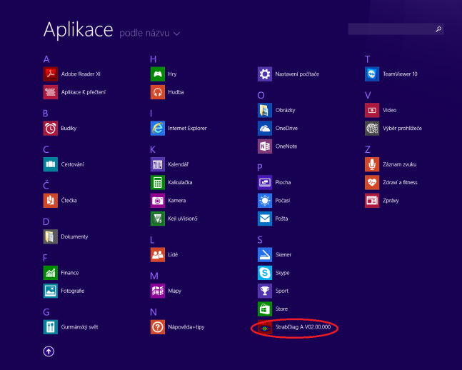Open the Budíky alarm clock icon
The height and width of the screenshot is (370, 462).
tap(51, 129)
